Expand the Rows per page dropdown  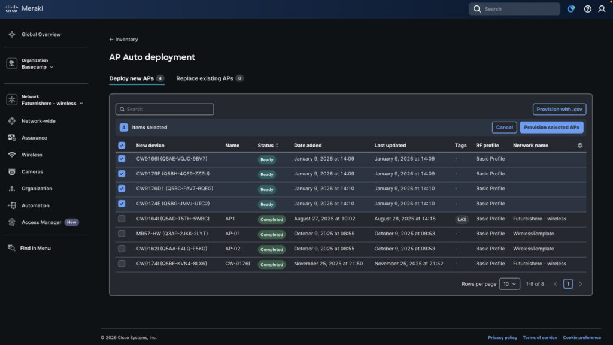coord(509,284)
